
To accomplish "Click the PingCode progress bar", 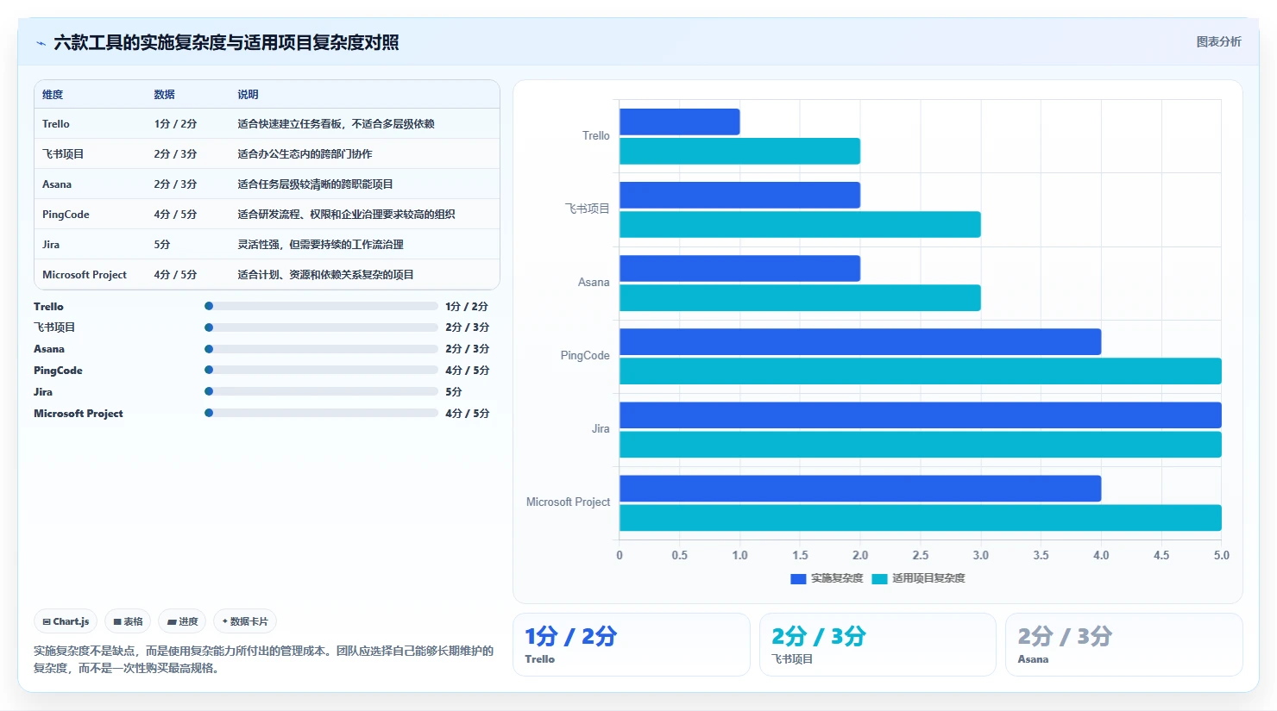I will pos(321,370).
